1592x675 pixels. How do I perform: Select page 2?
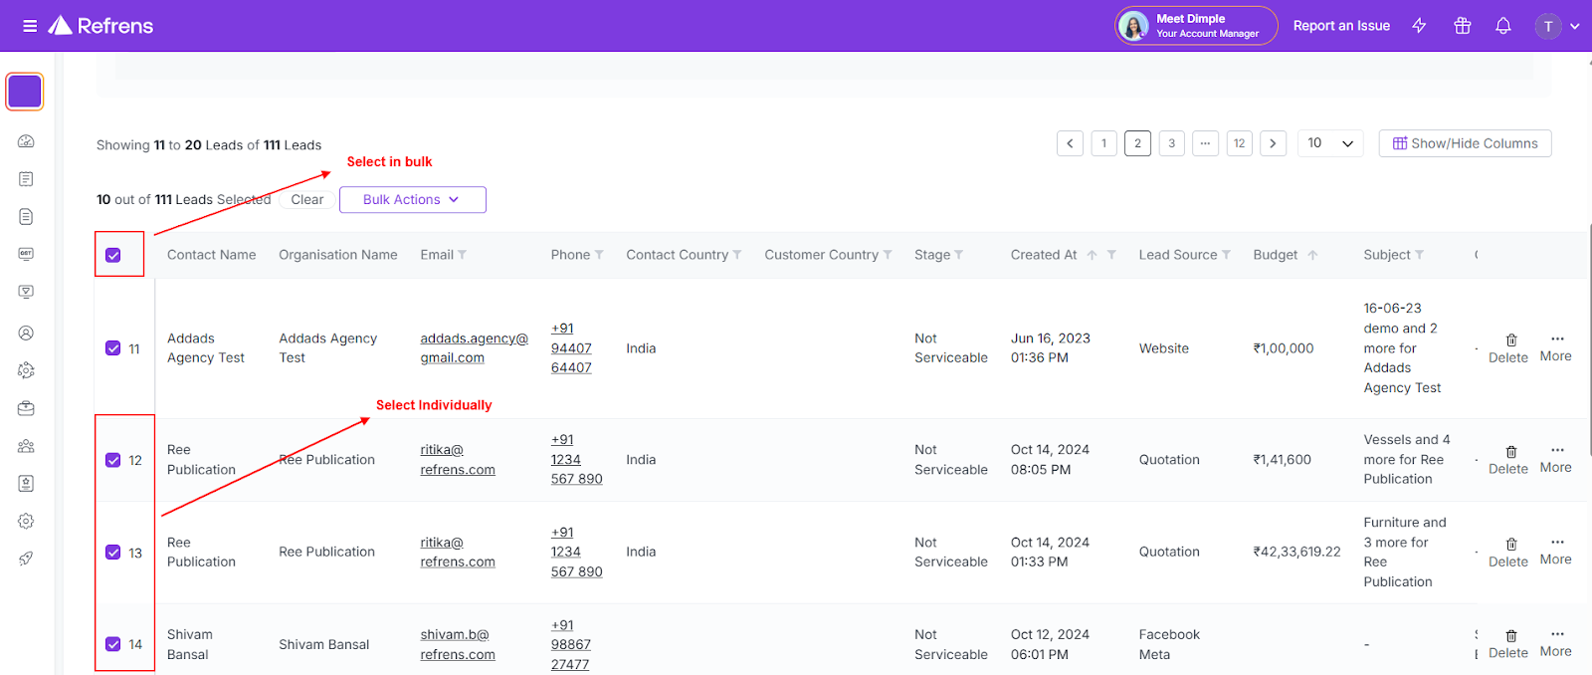click(1137, 143)
